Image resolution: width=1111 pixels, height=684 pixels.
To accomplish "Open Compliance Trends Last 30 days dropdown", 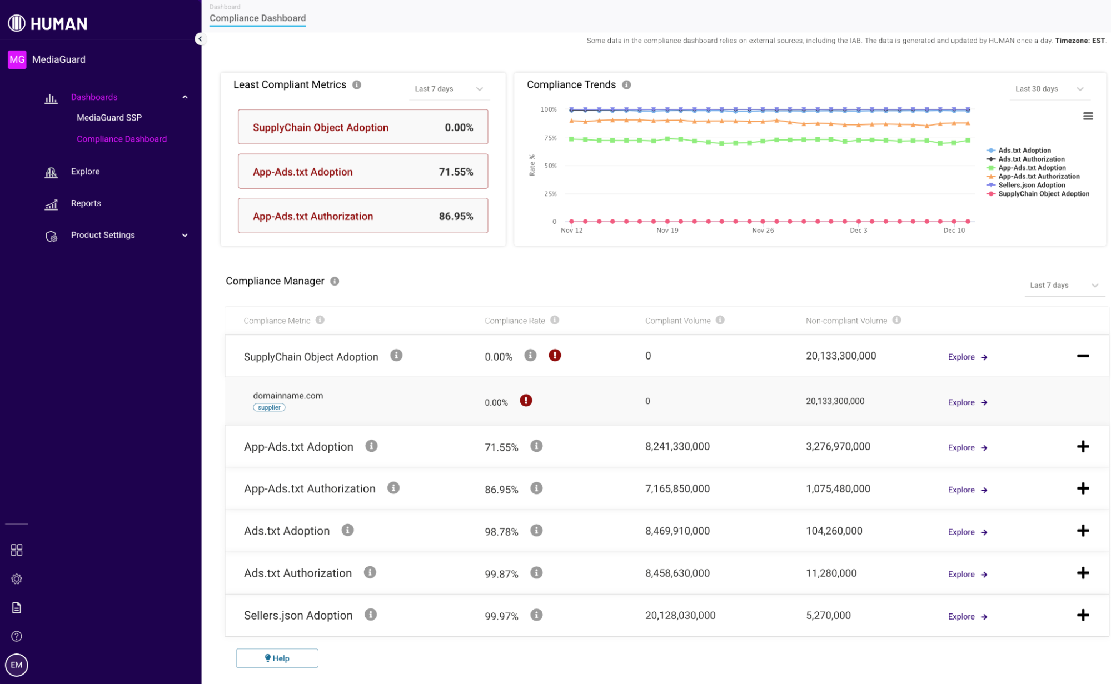I will click(x=1049, y=89).
